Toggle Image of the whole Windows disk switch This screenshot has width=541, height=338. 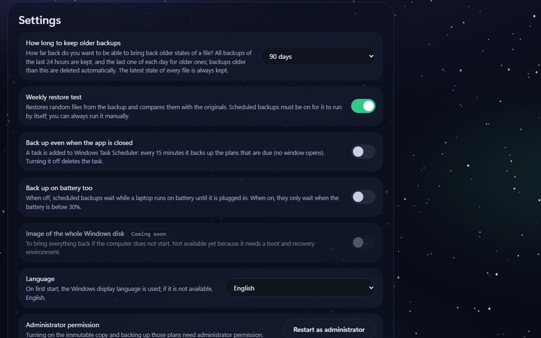363,243
